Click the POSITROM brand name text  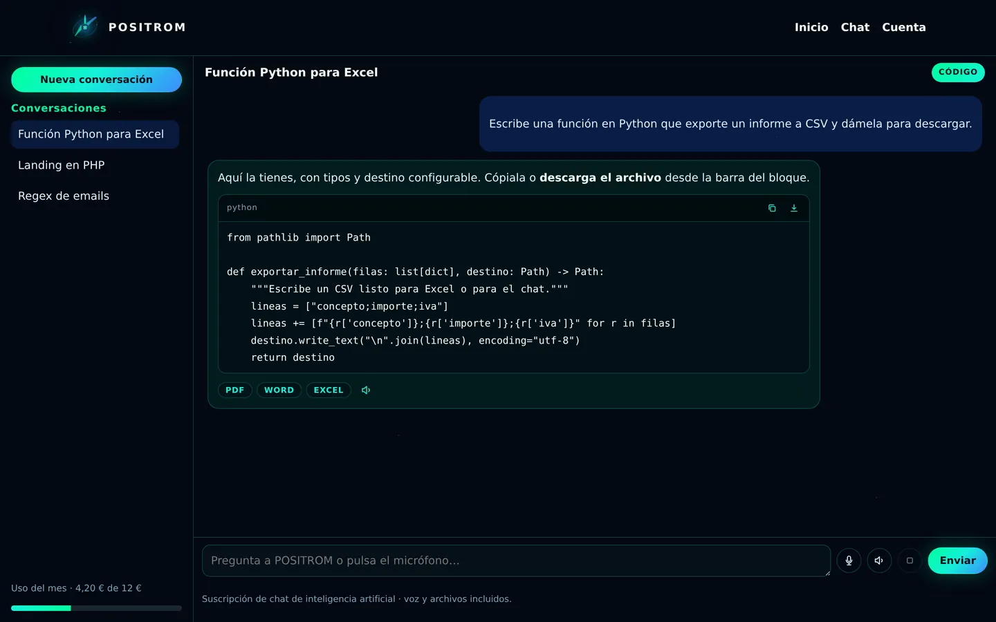coord(147,28)
